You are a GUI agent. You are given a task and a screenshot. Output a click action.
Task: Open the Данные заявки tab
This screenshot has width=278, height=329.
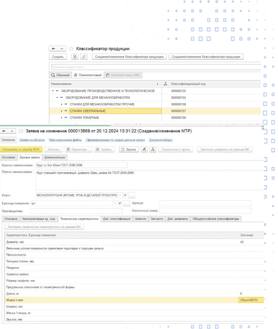coord(30,157)
